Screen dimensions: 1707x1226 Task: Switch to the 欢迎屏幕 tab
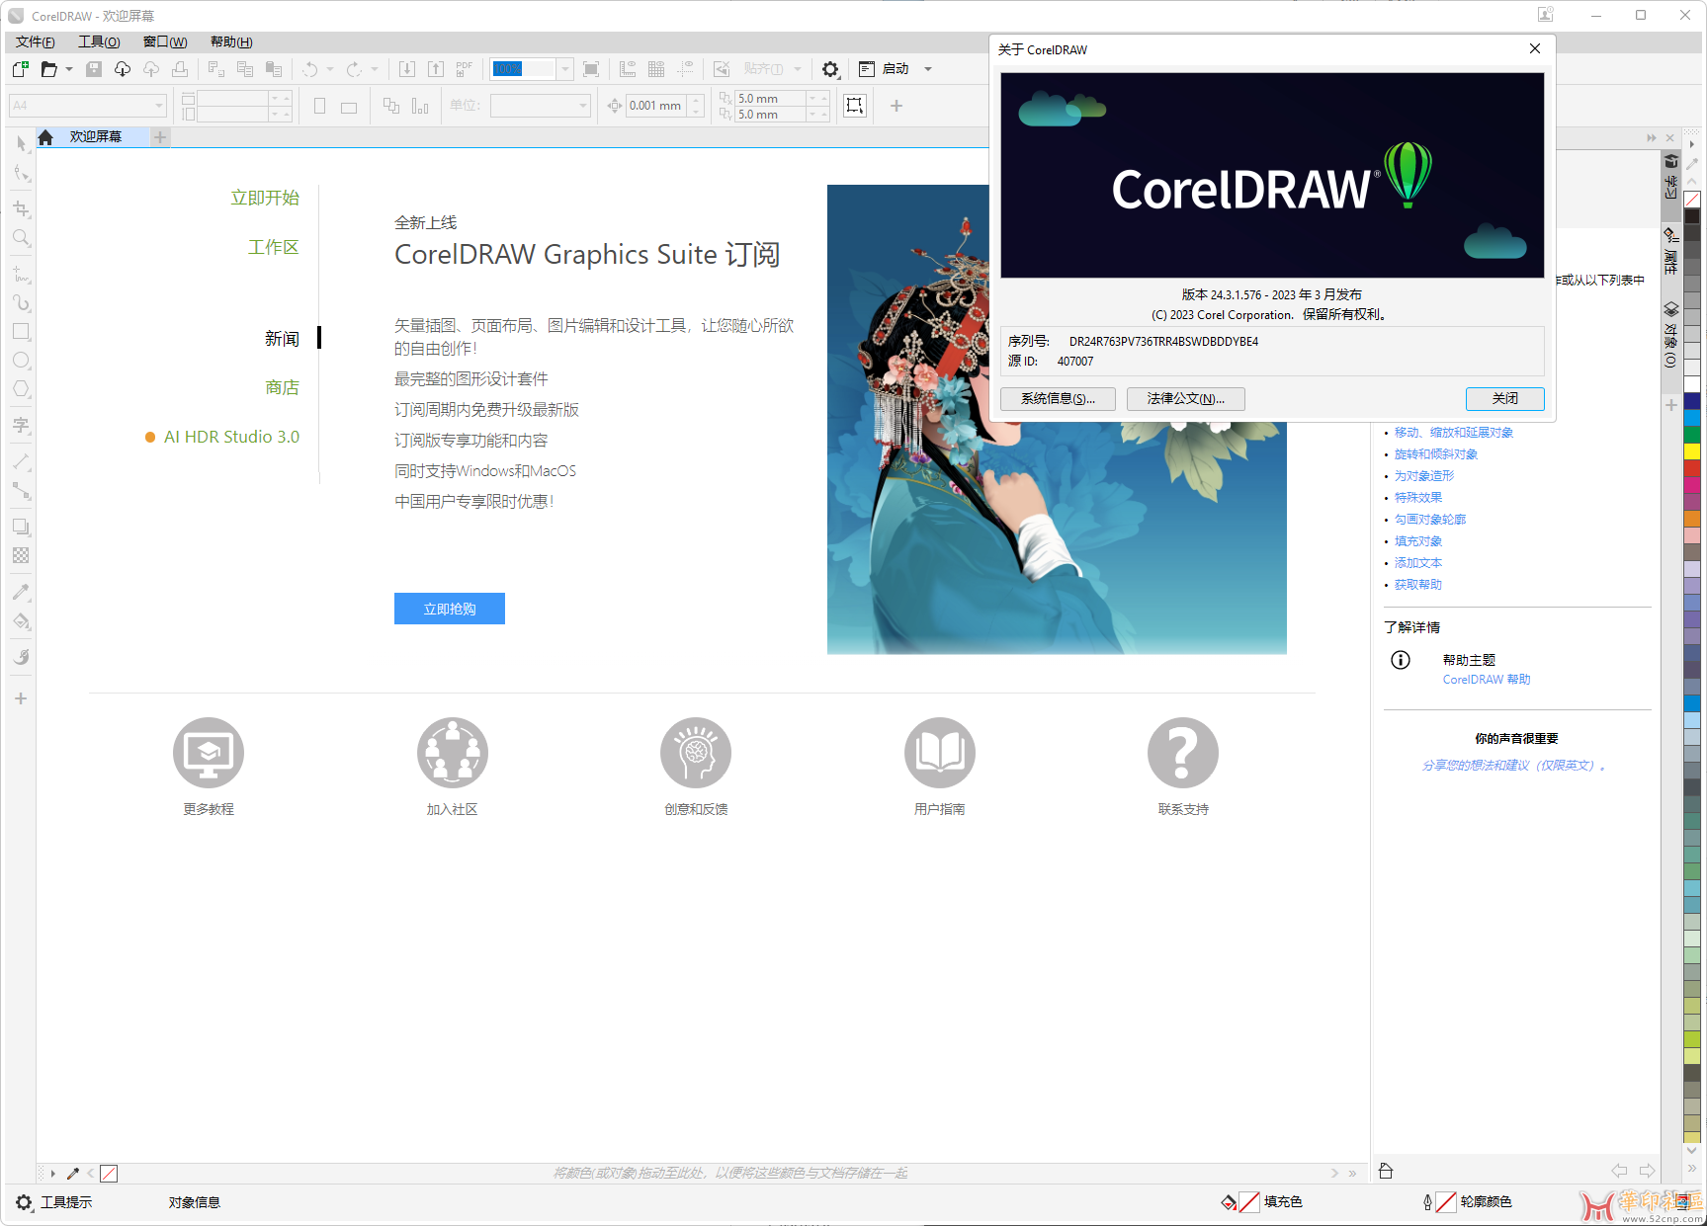pyautogui.click(x=96, y=137)
